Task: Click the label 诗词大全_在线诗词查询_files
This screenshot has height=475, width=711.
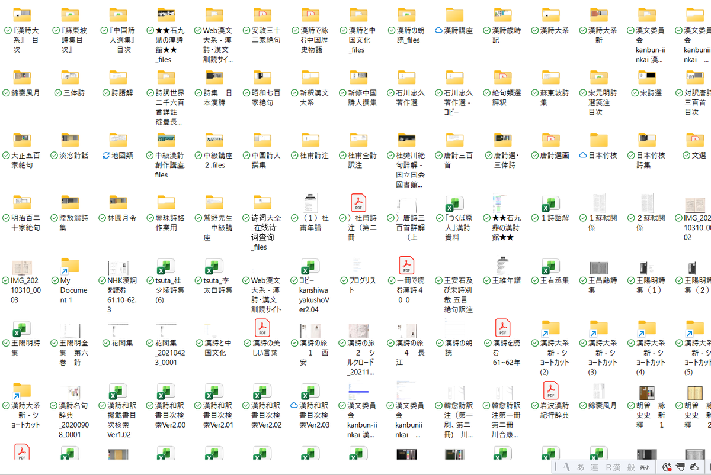Action: pos(266,232)
